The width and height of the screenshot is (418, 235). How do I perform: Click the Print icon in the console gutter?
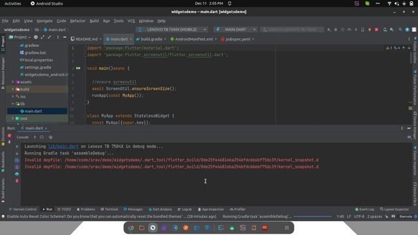pyautogui.click(x=17, y=174)
